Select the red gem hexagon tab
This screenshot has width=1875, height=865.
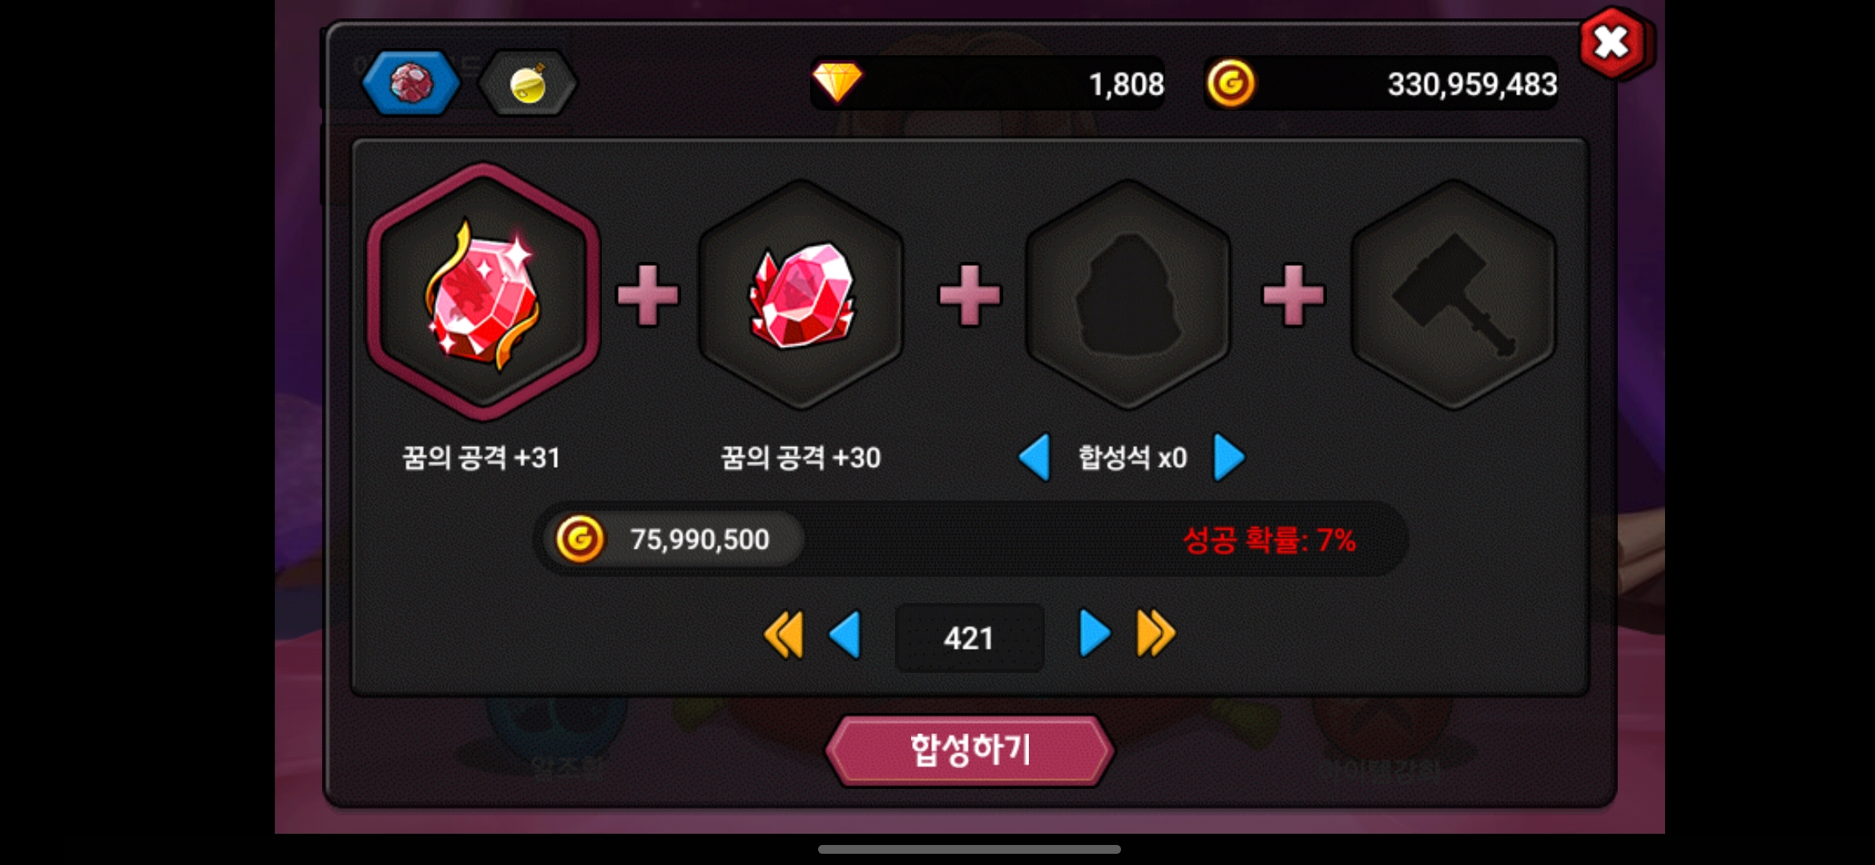tap(411, 83)
